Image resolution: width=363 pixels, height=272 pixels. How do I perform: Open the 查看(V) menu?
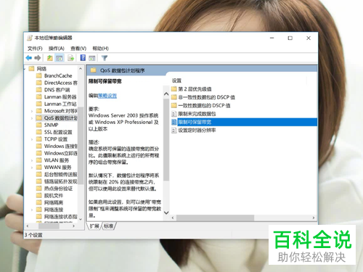(78, 49)
